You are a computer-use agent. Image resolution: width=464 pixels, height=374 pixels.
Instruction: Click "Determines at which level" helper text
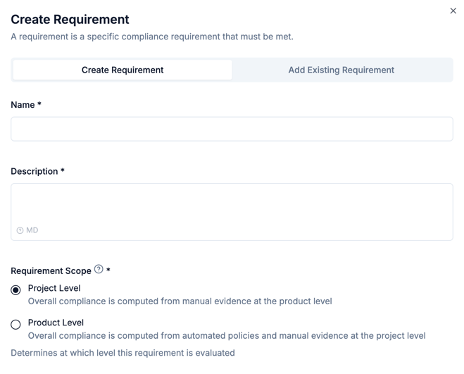(x=123, y=353)
